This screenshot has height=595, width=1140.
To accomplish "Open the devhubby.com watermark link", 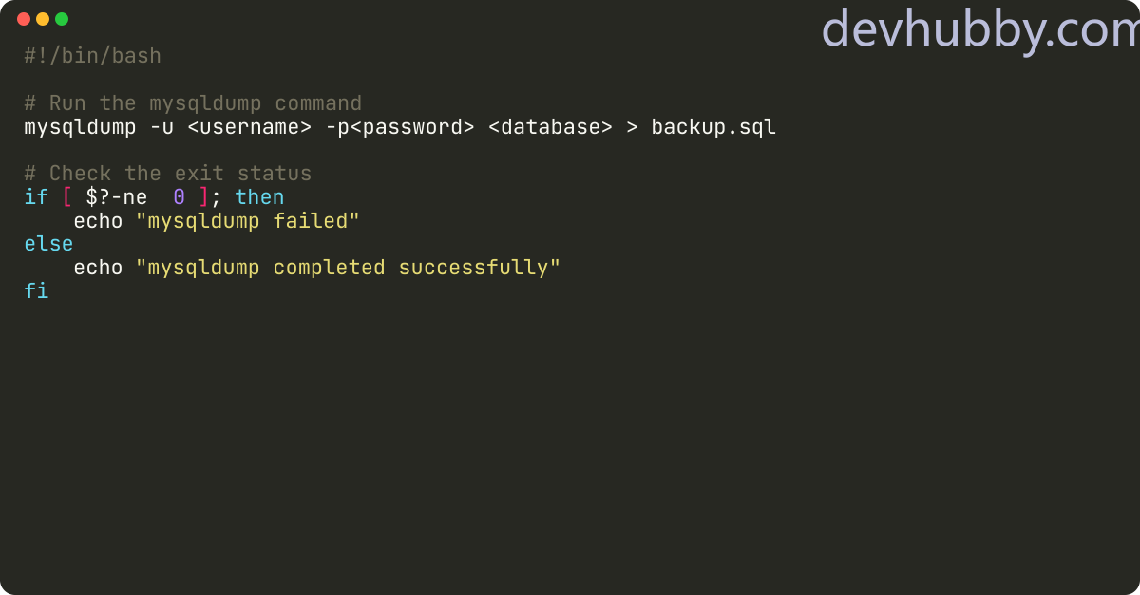I will click(x=979, y=30).
